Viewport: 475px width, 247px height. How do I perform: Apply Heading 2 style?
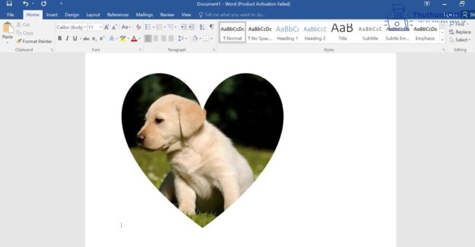click(x=315, y=33)
